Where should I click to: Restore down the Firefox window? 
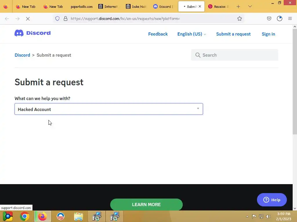coord(280,3)
